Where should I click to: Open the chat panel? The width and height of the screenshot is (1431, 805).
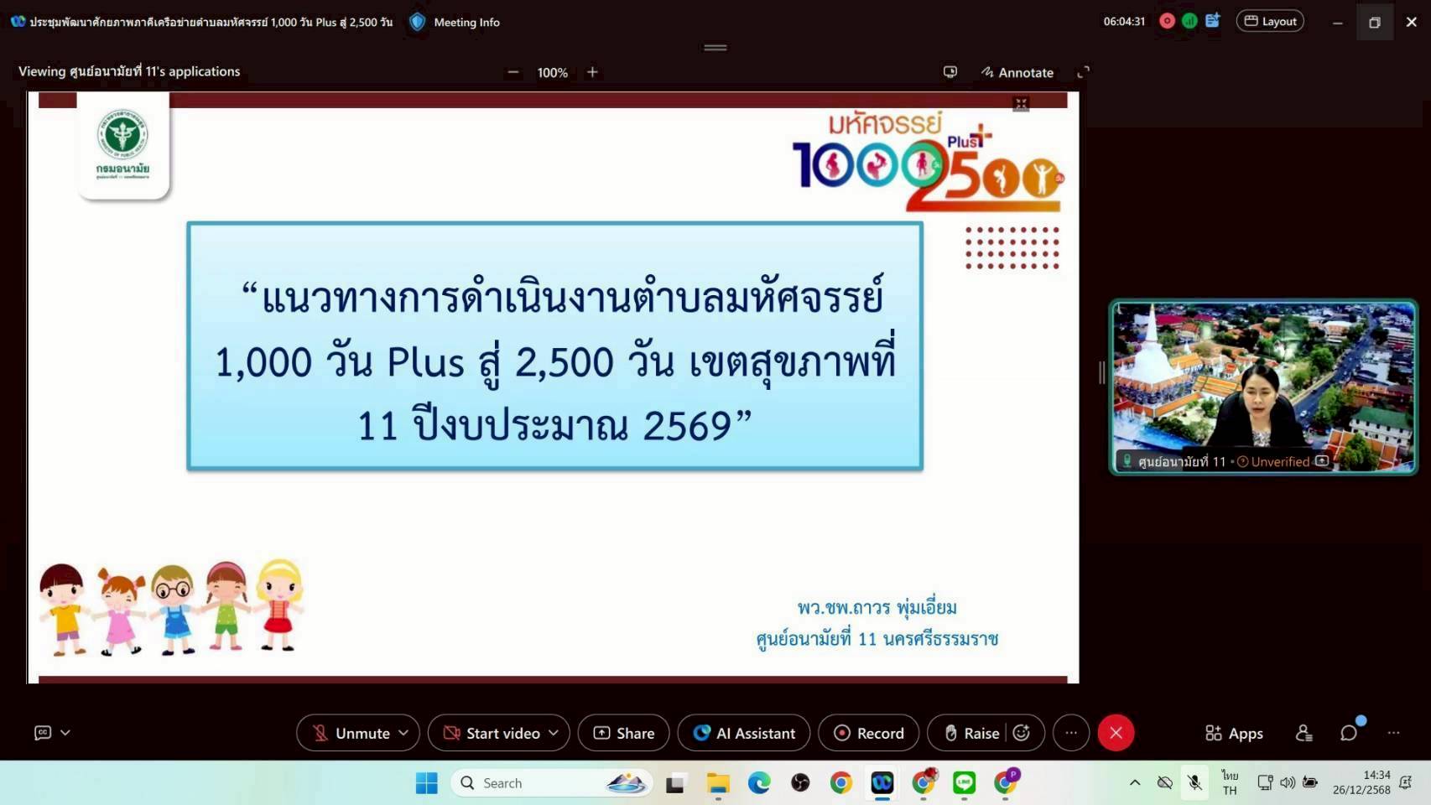pyautogui.click(x=1349, y=733)
